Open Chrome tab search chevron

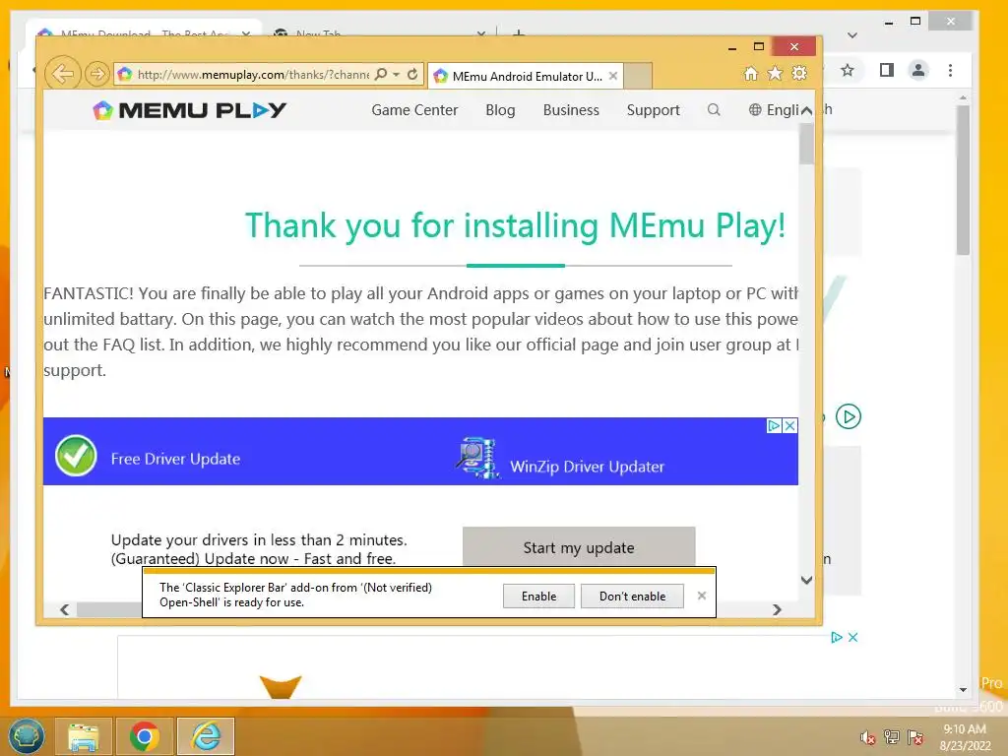[x=852, y=35]
